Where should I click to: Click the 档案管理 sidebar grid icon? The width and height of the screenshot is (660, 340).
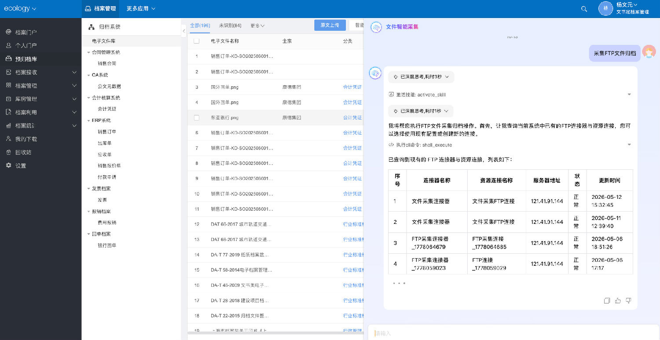[x=8, y=85]
